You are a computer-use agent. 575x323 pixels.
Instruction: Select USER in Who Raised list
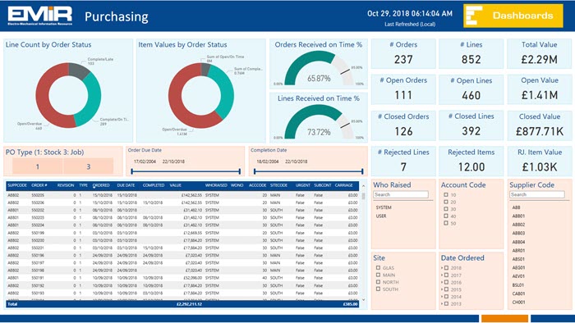[x=381, y=216]
